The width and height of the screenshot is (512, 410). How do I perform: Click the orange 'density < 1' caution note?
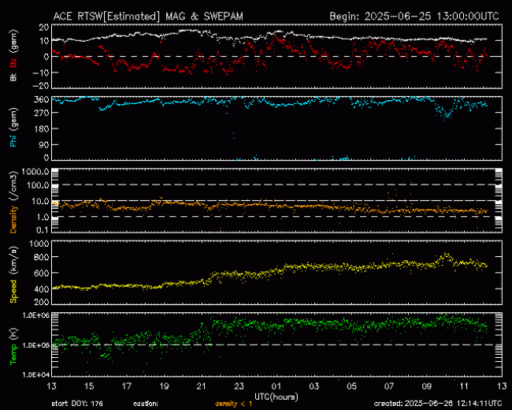pos(233,404)
